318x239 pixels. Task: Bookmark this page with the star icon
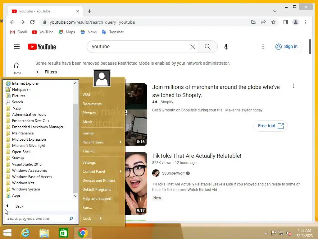[x=273, y=22]
